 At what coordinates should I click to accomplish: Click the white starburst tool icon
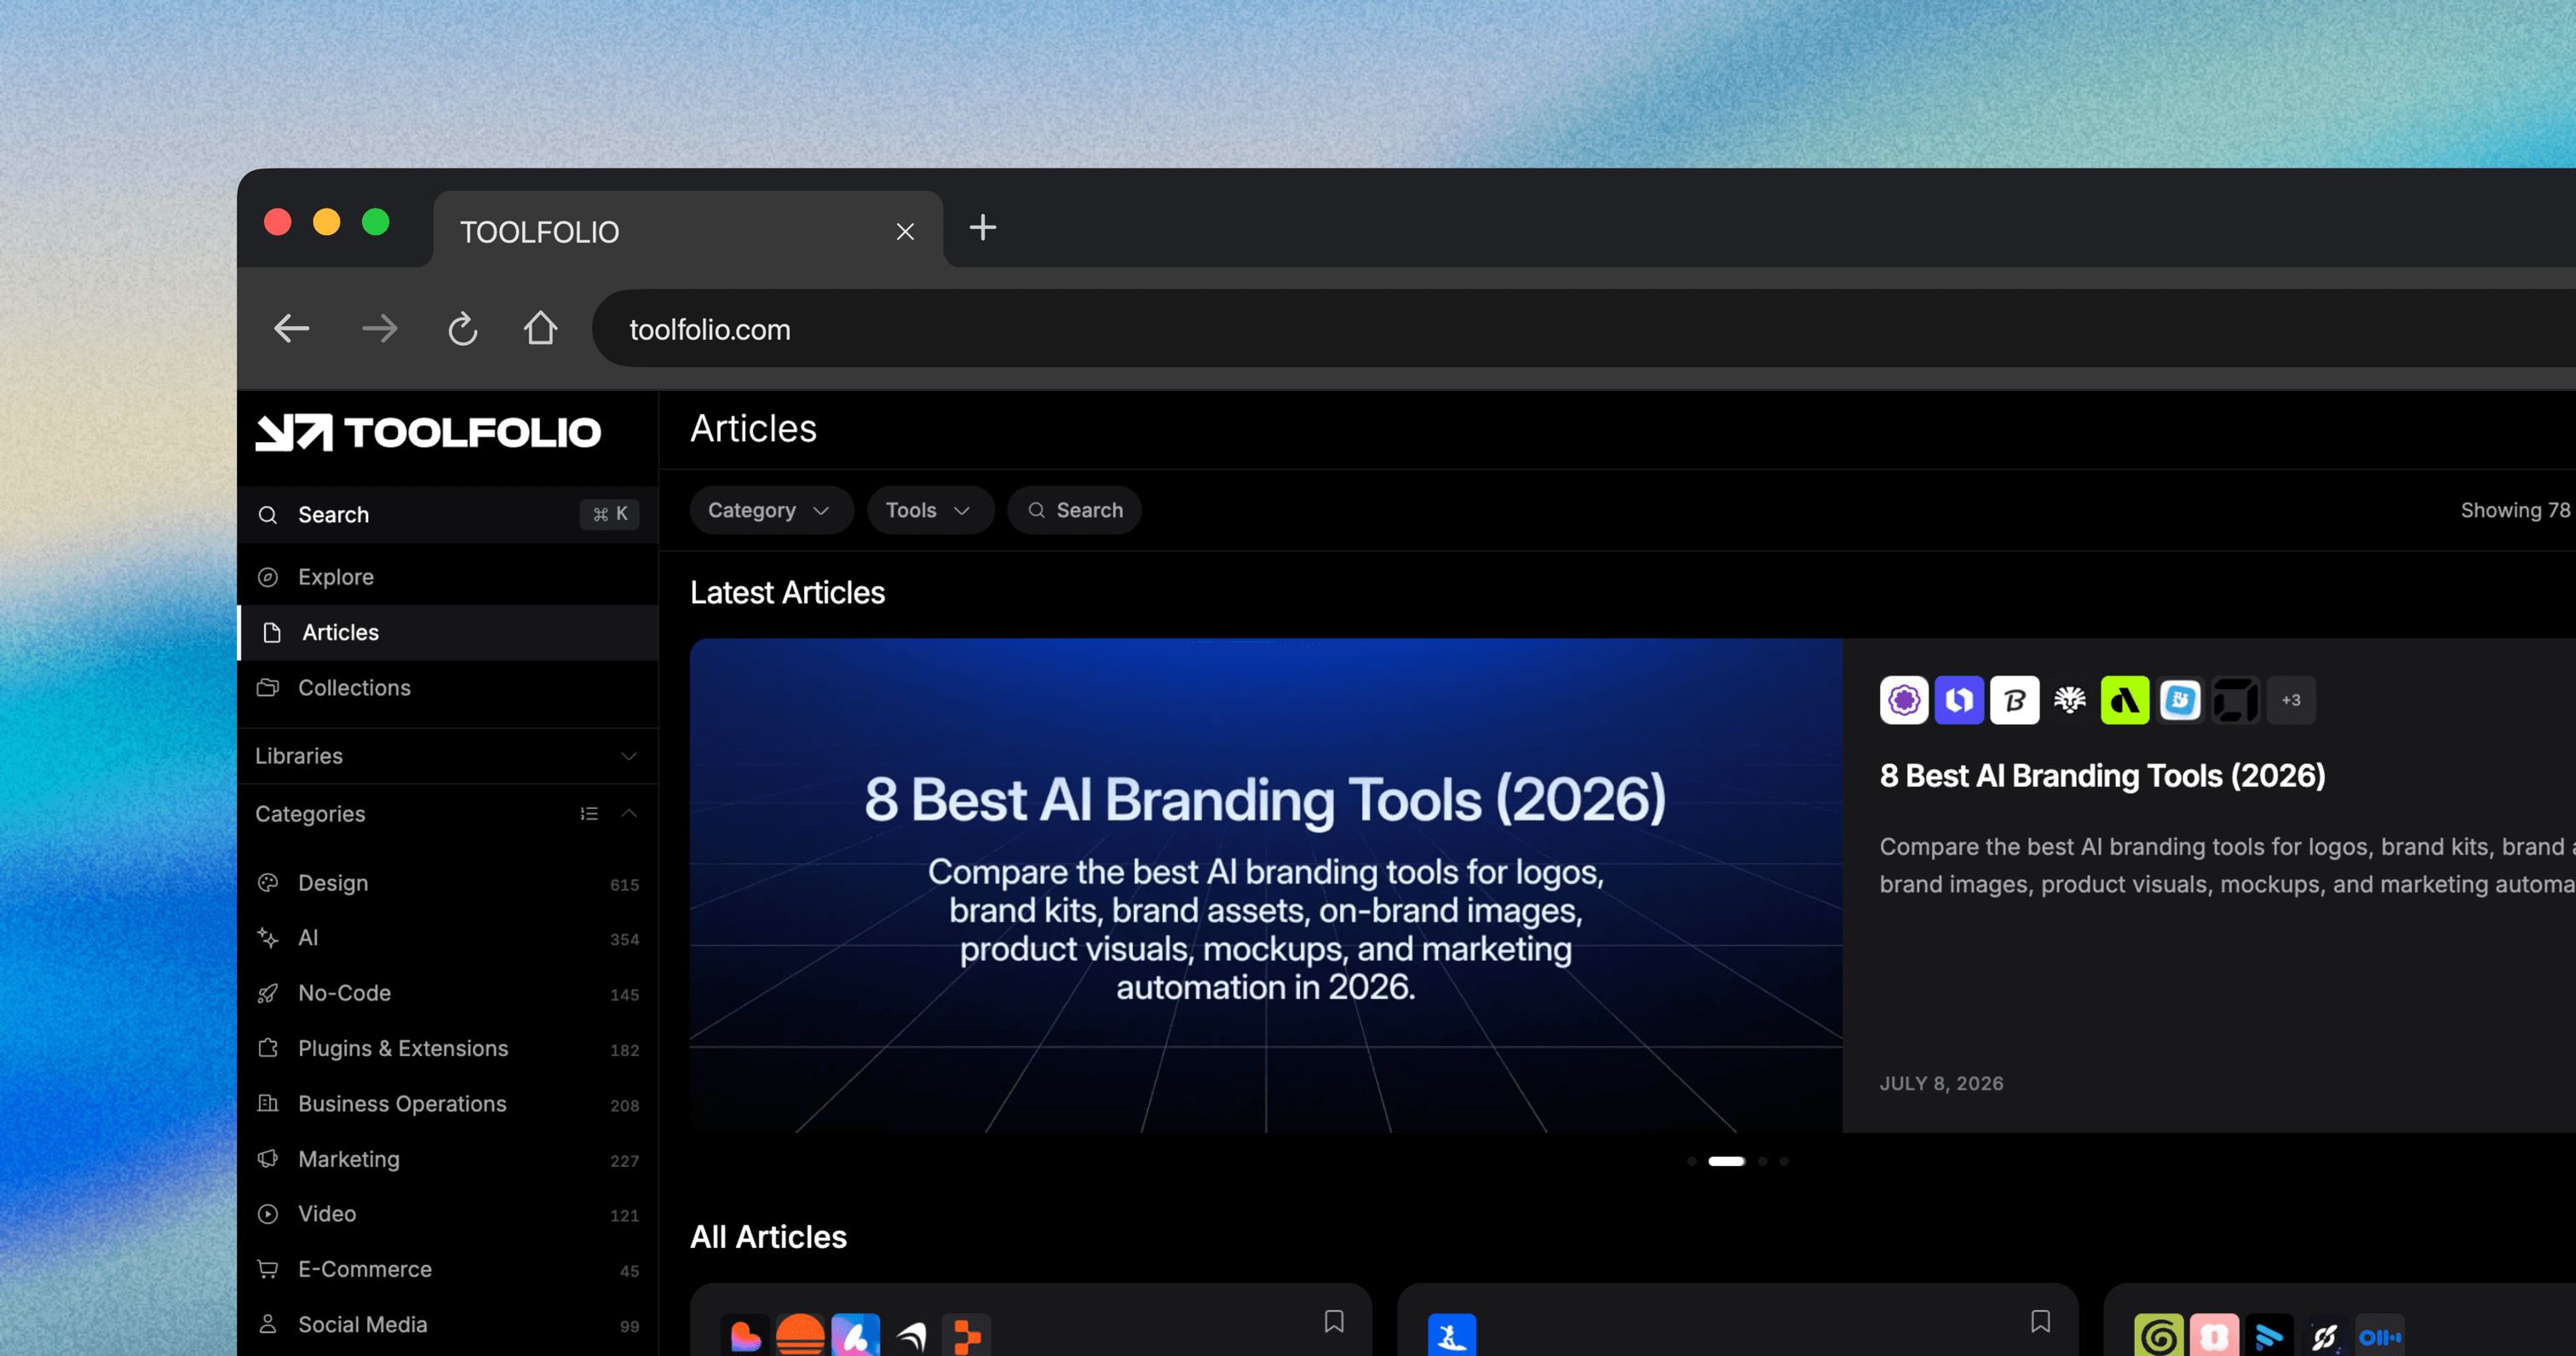click(x=2070, y=700)
